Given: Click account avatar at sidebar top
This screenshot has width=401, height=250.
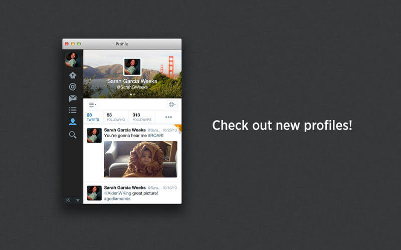Looking at the screenshot, I should point(73,59).
